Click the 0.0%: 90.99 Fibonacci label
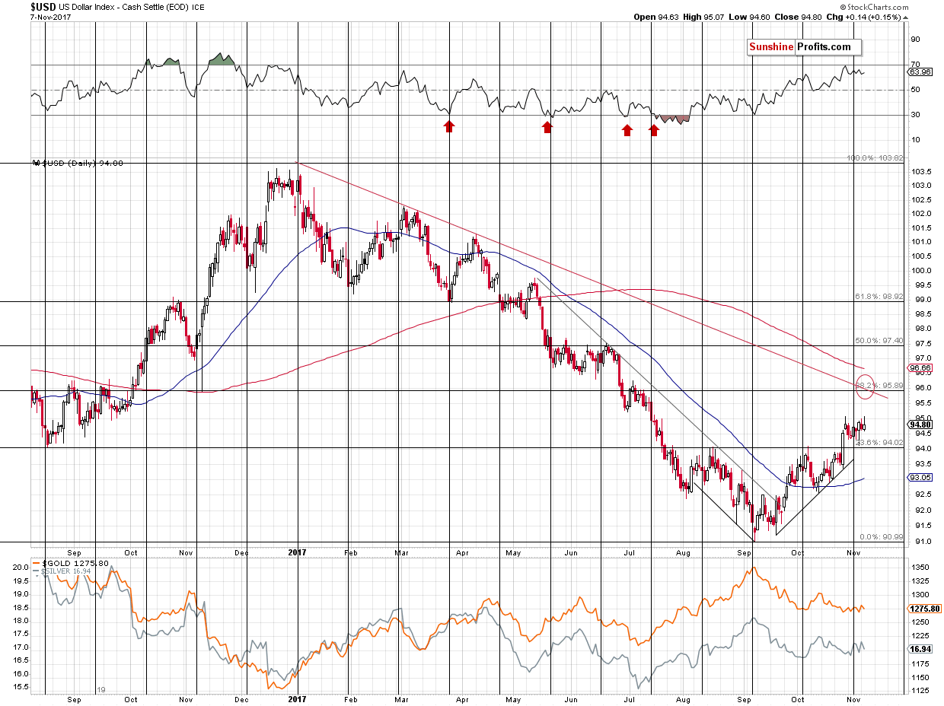This screenshot has width=944, height=706. point(880,537)
